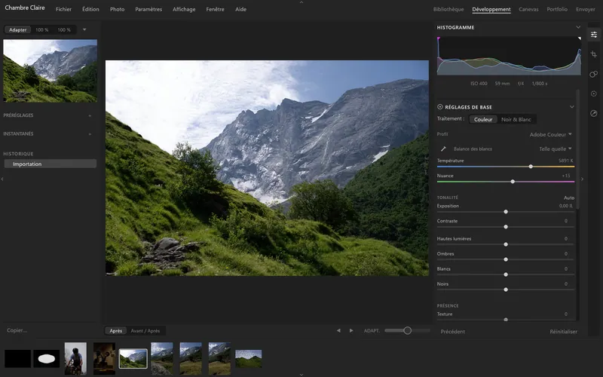Switch to the Bibliothèque module
The image size is (603, 377).
click(448, 9)
